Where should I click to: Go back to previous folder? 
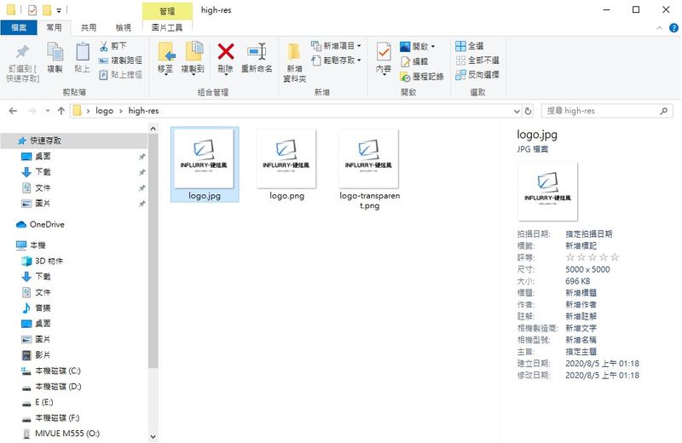(13, 111)
